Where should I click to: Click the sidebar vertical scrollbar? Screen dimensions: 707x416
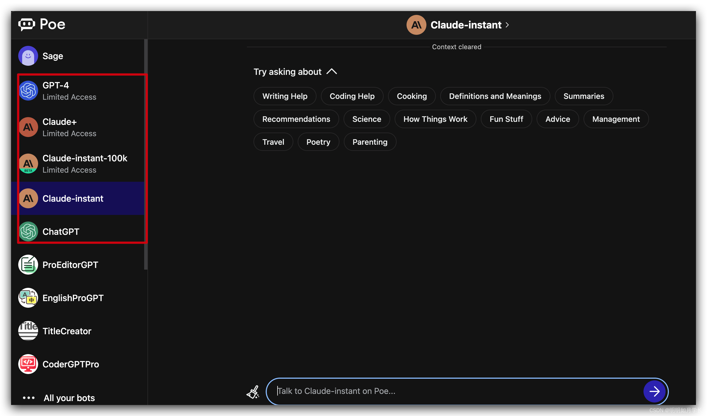[x=146, y=154]
